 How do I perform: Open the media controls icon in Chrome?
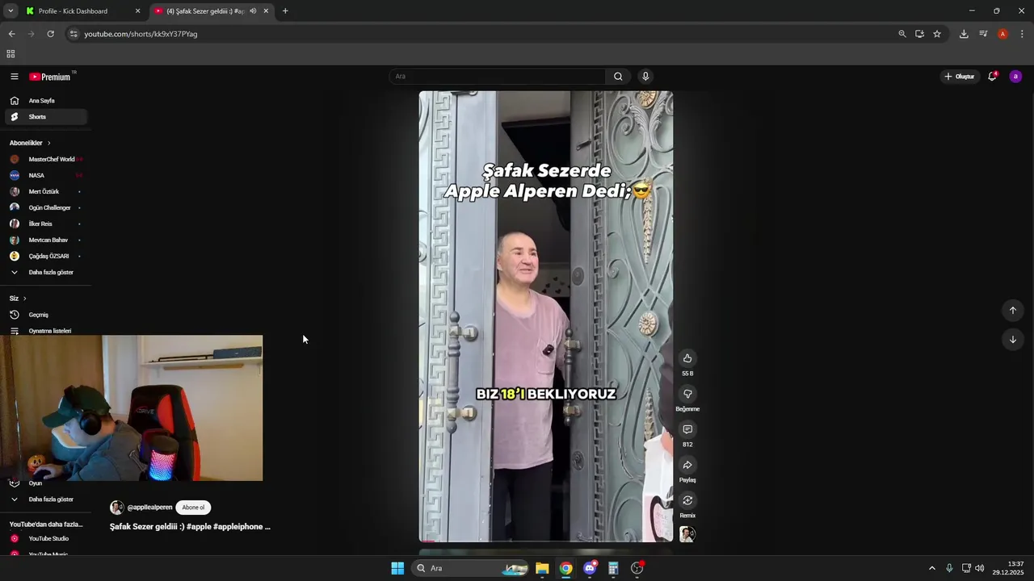pos(983,34)
